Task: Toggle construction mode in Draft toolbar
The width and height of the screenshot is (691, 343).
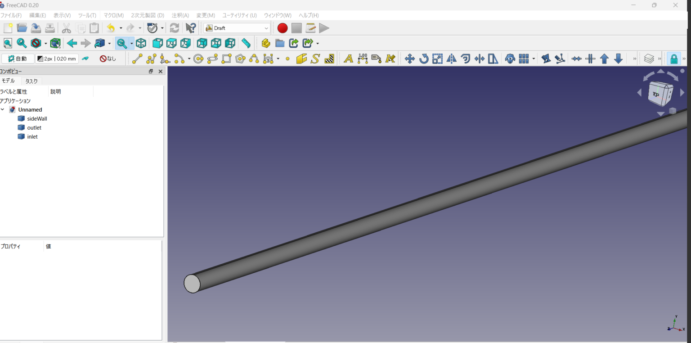Action: point(85,59)
